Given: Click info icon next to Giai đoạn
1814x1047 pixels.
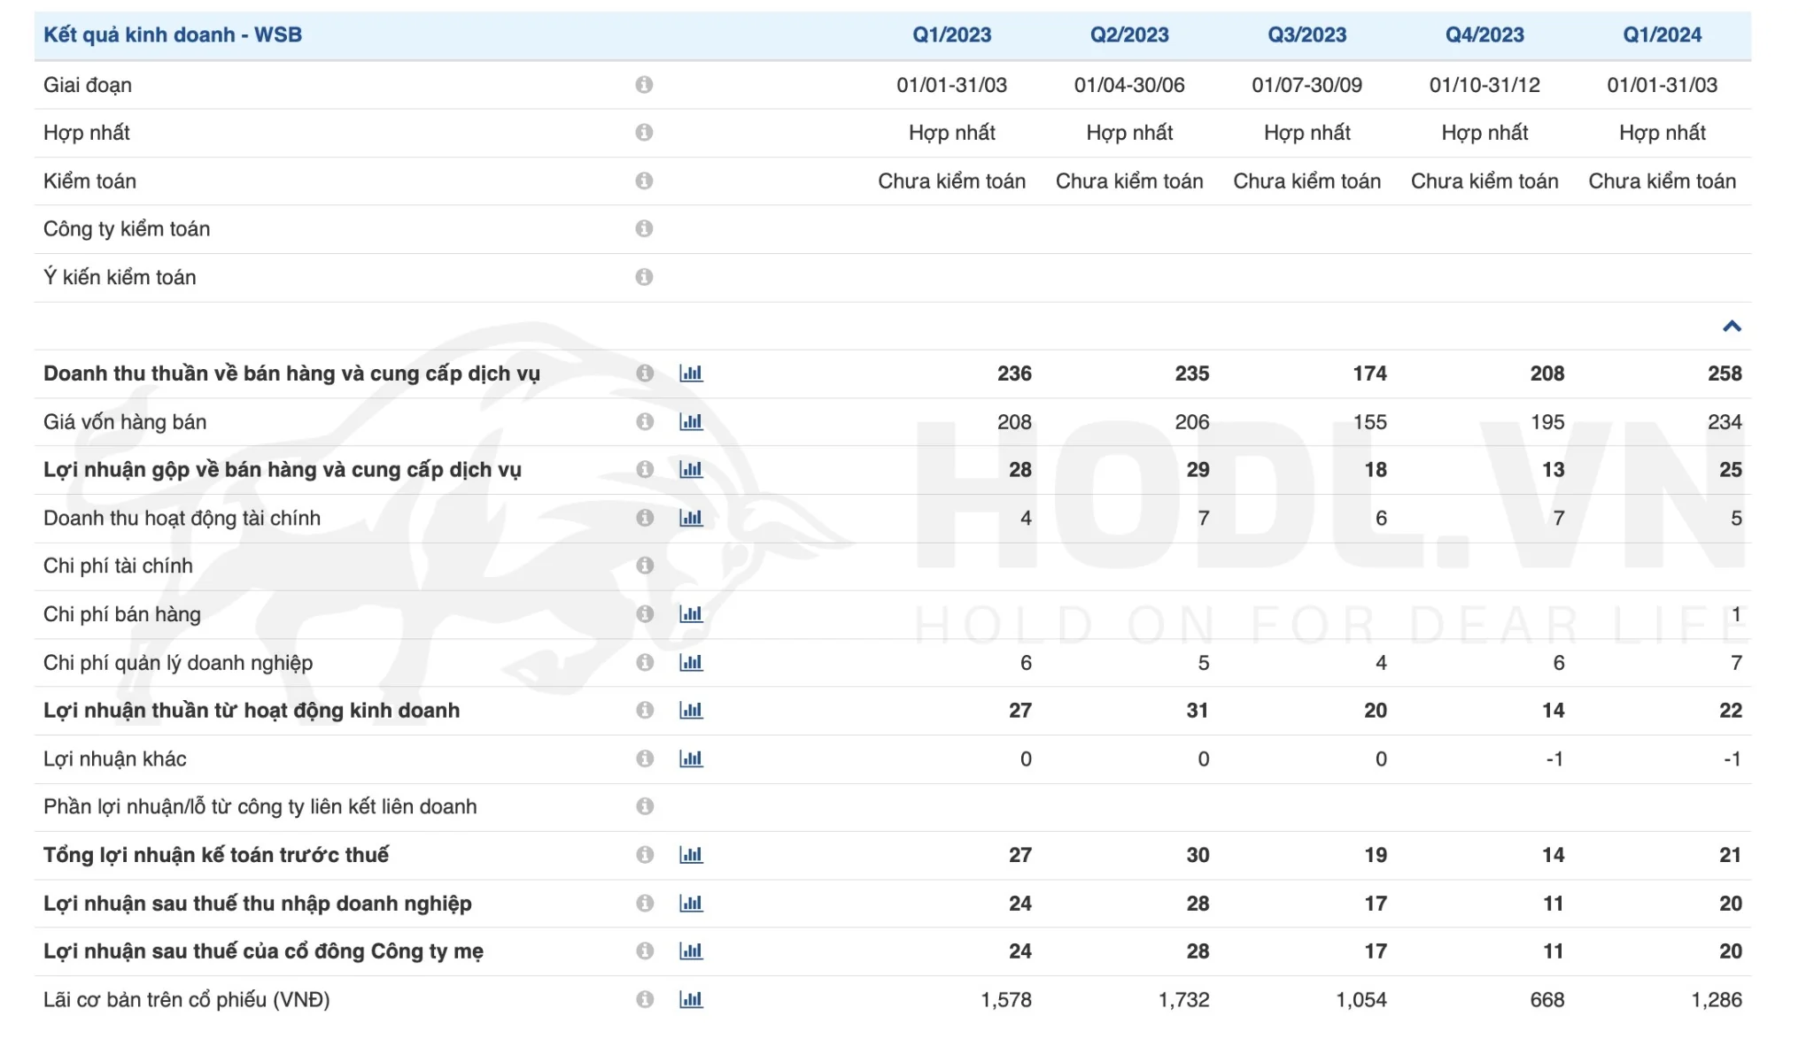Looking at the screenshot, I should click(644, 85).
